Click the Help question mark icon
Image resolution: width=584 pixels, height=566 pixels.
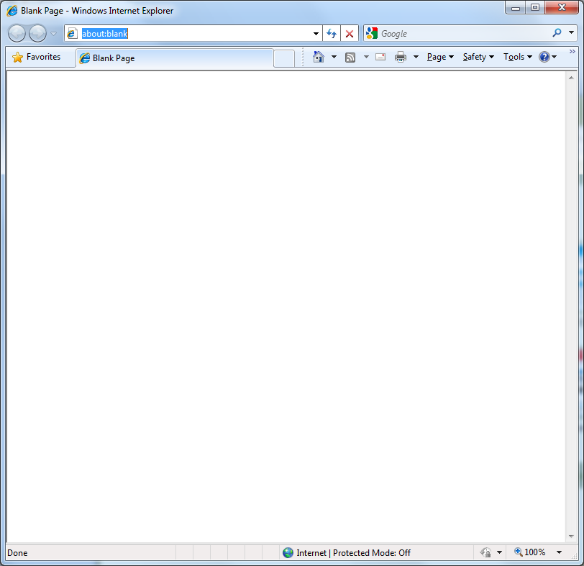(x=544, y=57)
